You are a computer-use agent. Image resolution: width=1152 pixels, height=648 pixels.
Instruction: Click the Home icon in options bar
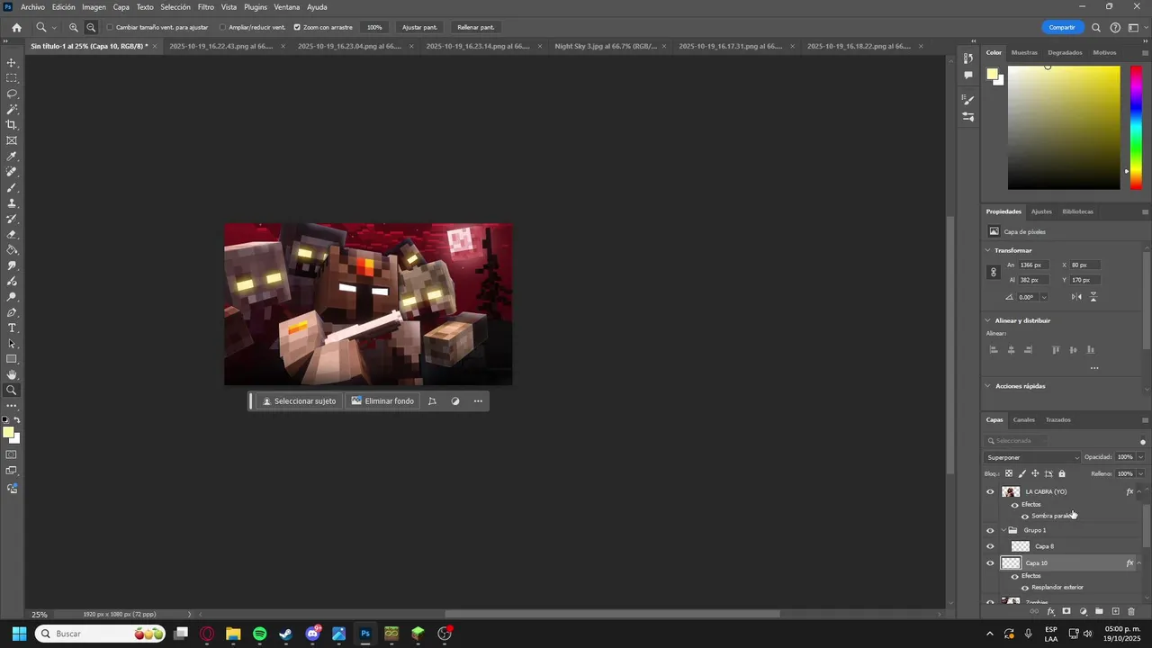16,27
